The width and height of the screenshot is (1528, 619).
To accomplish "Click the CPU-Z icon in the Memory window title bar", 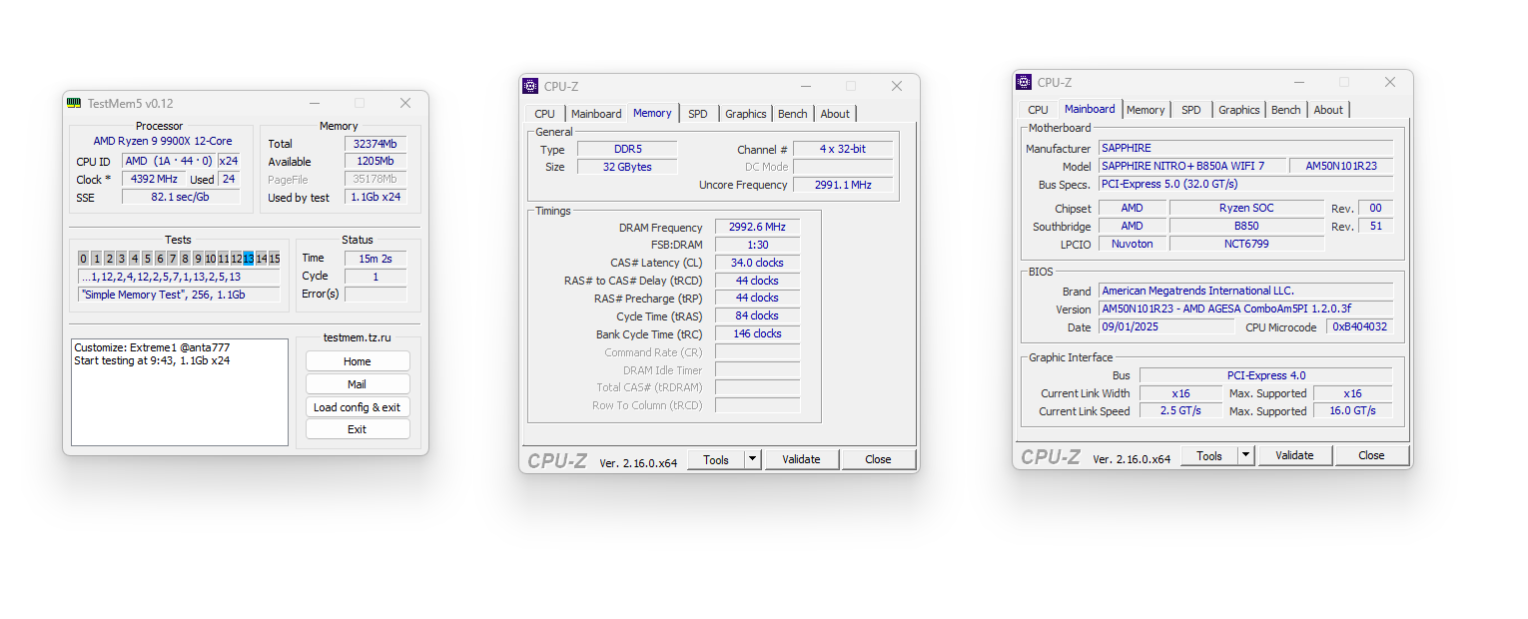I will (530, 86).
